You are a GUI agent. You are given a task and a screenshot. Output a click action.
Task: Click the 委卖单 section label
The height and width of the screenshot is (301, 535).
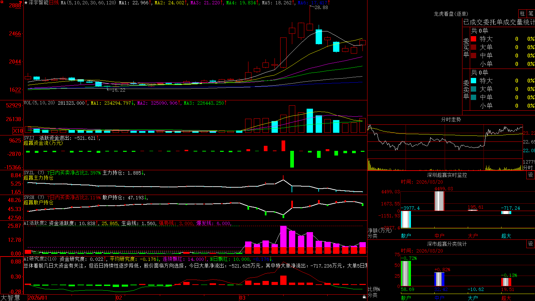tap(466, 89)
